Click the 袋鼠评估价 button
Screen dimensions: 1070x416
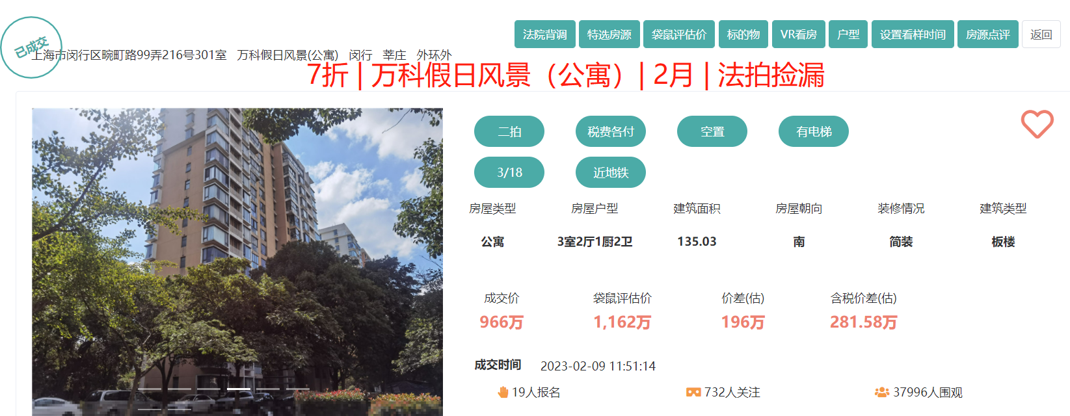[x=679, y=34]
